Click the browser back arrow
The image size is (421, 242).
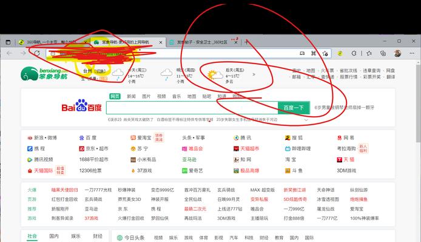pyautogui.click(x=10, y=53)
